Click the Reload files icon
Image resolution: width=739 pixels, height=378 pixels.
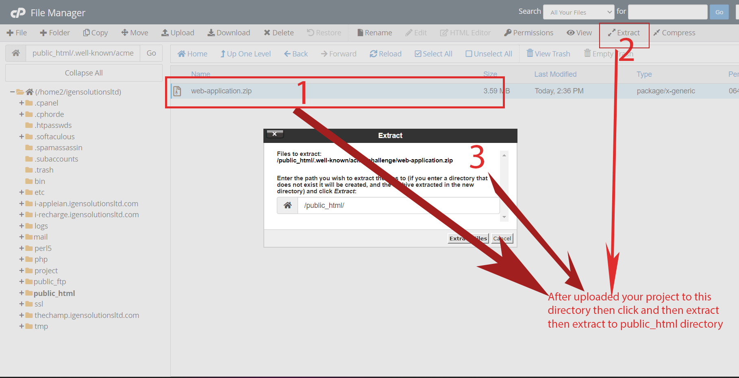pos(373,54)
